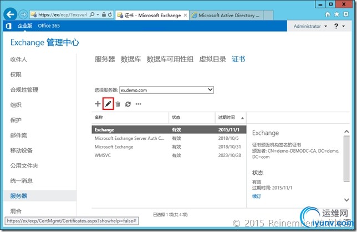This screenshot has height=232, width=357.
Task: Expand the address bar search dropdown arrow
Action: [98, 14]
